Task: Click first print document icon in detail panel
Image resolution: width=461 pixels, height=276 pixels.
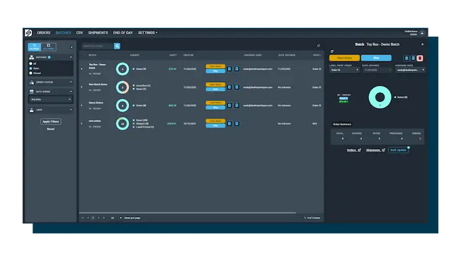Action: coord(406,58)
